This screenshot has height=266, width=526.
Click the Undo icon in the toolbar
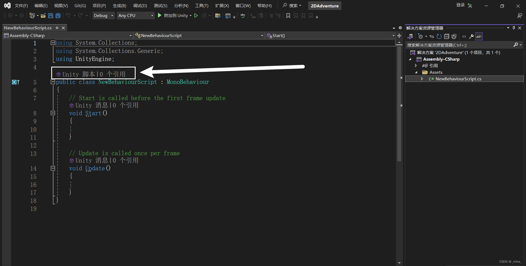[69, 15]
